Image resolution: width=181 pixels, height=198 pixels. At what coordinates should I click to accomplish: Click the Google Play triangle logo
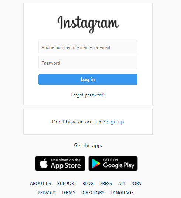pyautogui.click(x=96, y=164)
